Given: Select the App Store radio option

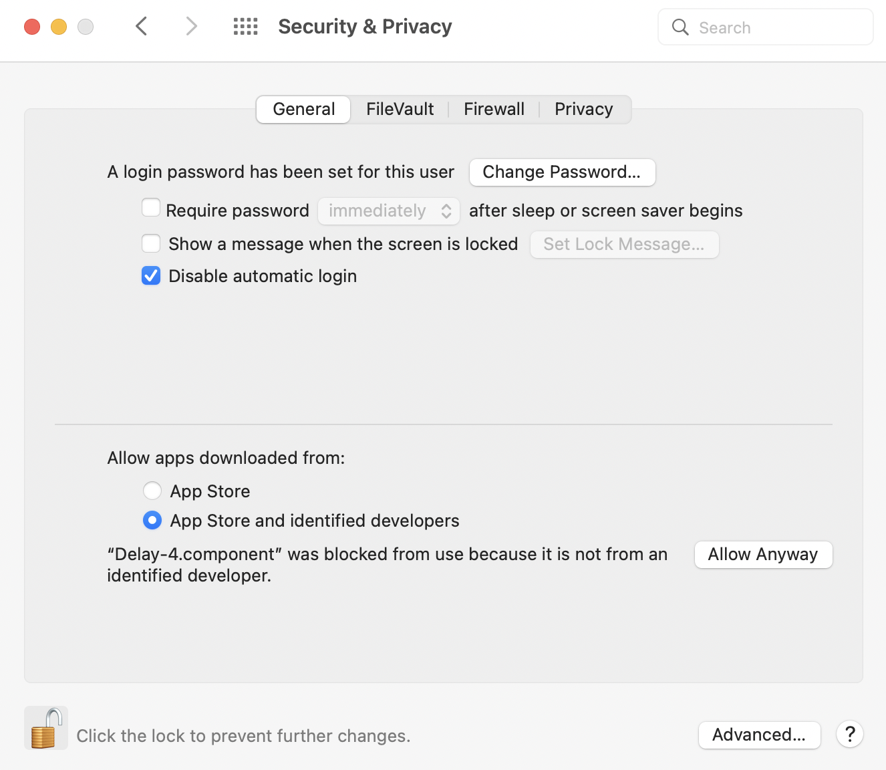Looking at the screenshot, I should tap(152, 491).
